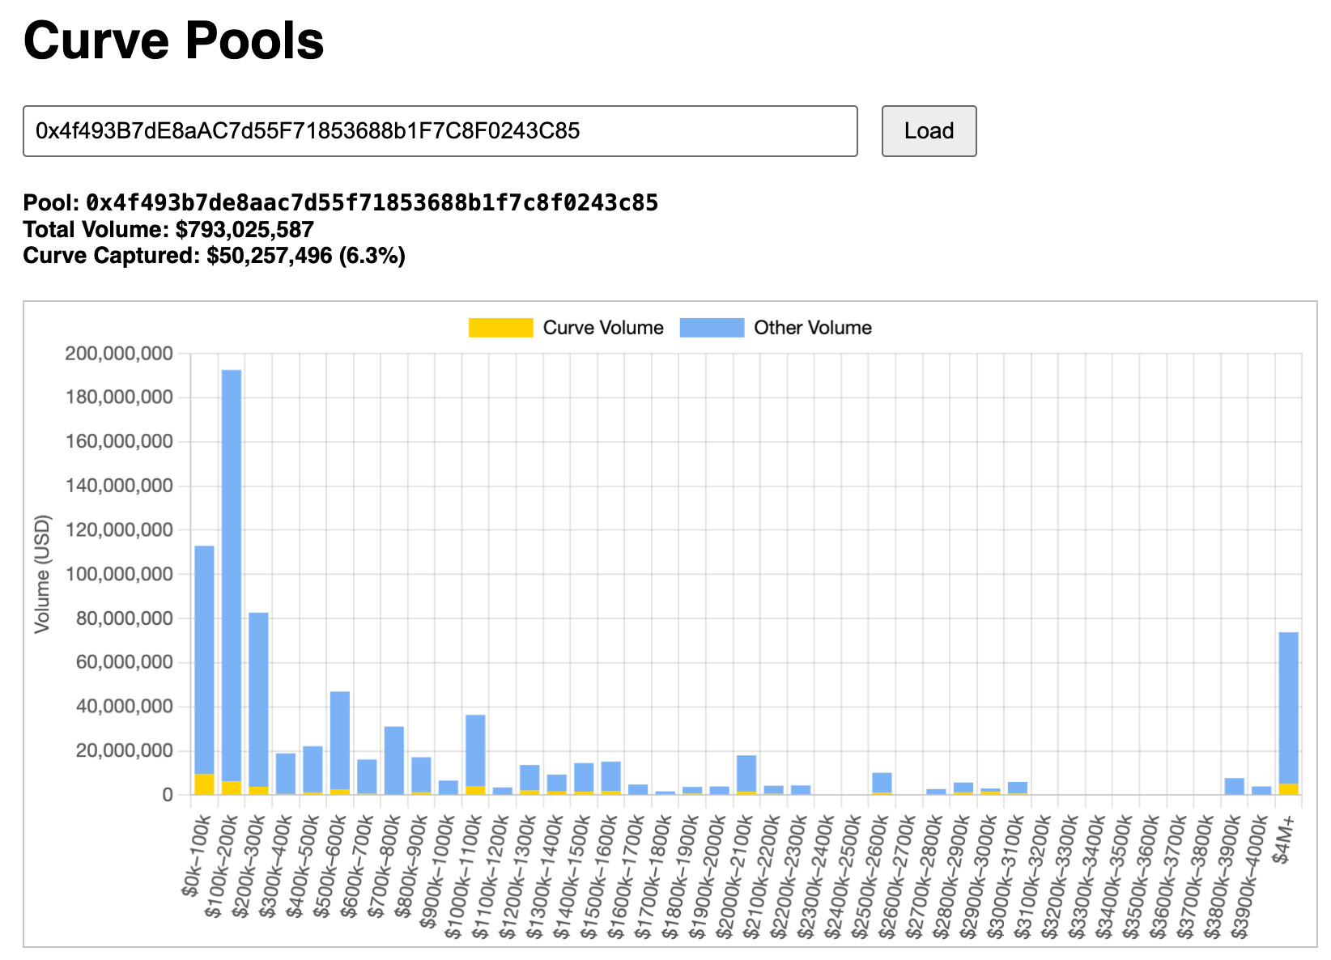Click the pool address input field
Screen dimensions: 1331x960
[x=440, y=131]
